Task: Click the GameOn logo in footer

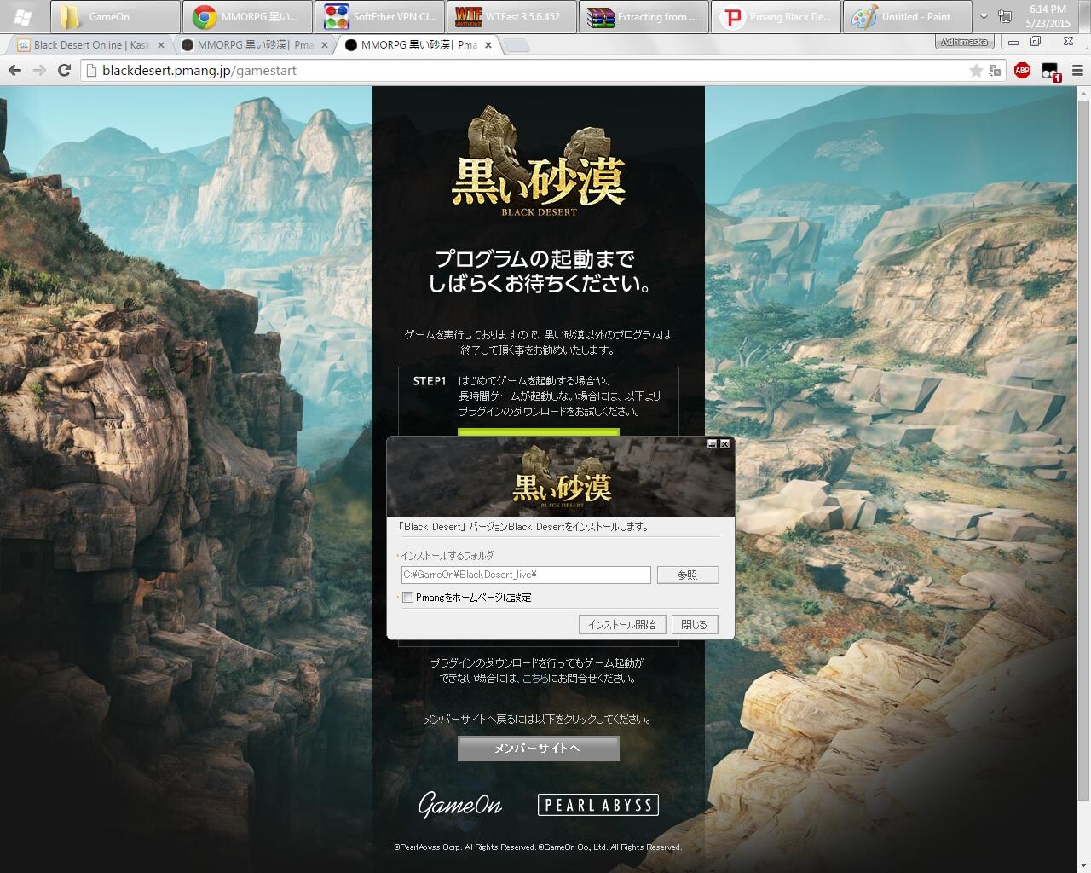Action: [x=460, y=805]
